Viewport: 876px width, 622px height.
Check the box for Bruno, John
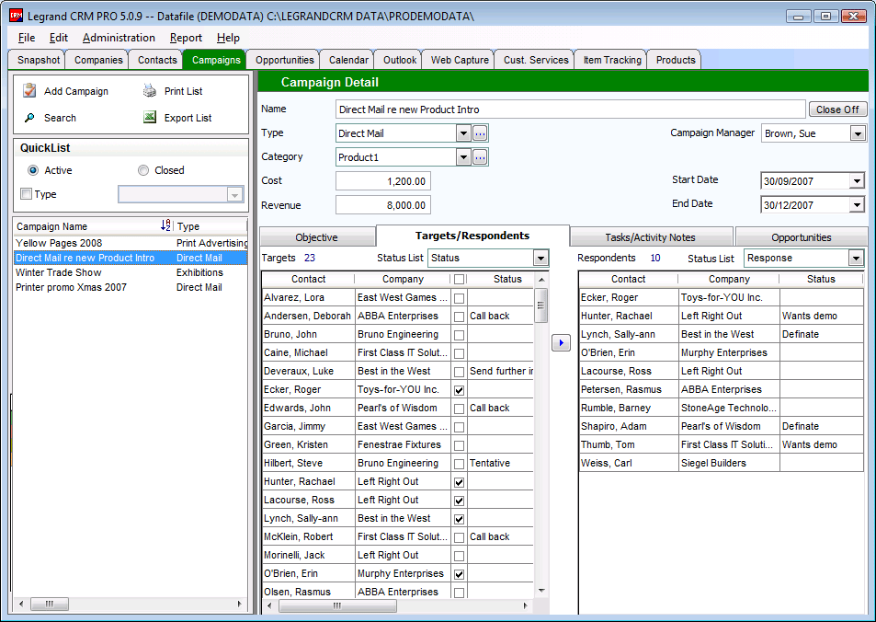pyautogui.click(x=459, y=335)
